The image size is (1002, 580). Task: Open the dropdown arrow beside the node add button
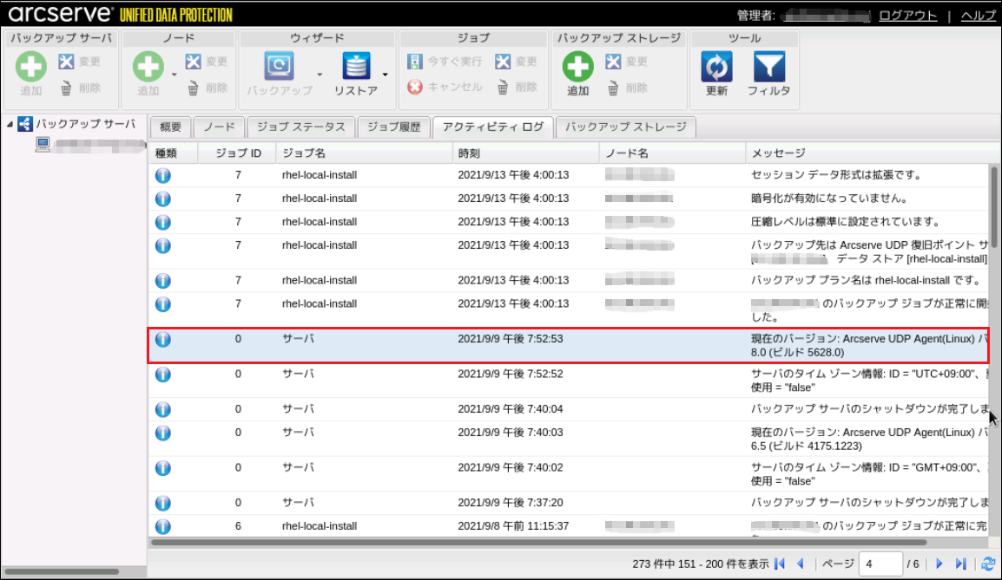(x=174, y=75)
